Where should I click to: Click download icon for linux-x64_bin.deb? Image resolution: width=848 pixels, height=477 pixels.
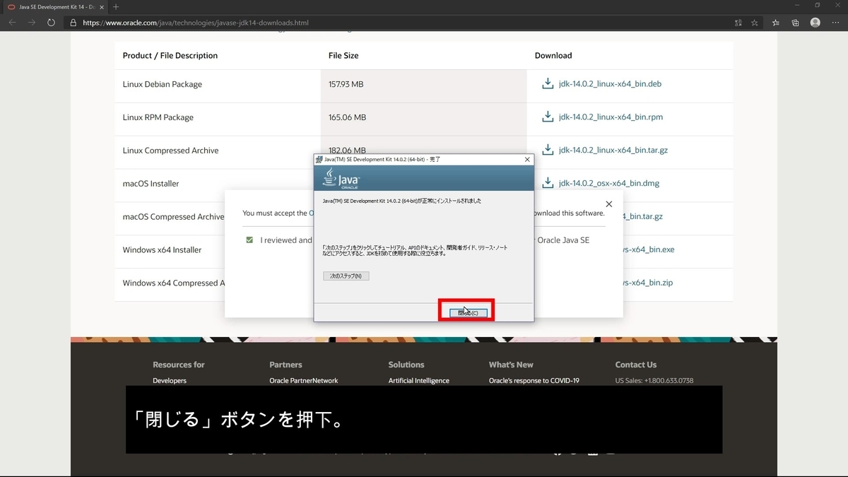tap(548, 83)
